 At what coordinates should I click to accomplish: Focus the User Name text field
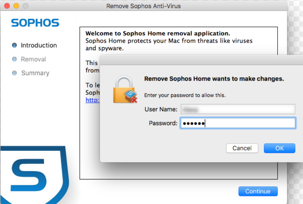[238, 109]
